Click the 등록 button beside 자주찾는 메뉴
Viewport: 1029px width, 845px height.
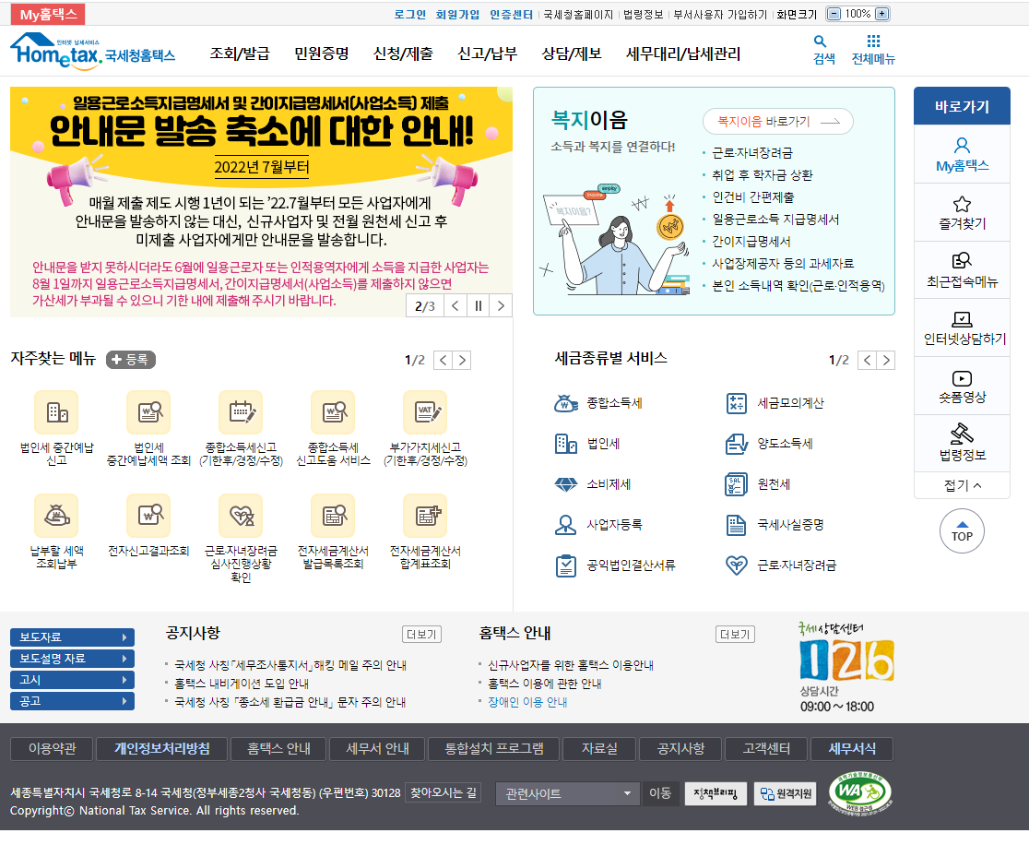[131, 360]
